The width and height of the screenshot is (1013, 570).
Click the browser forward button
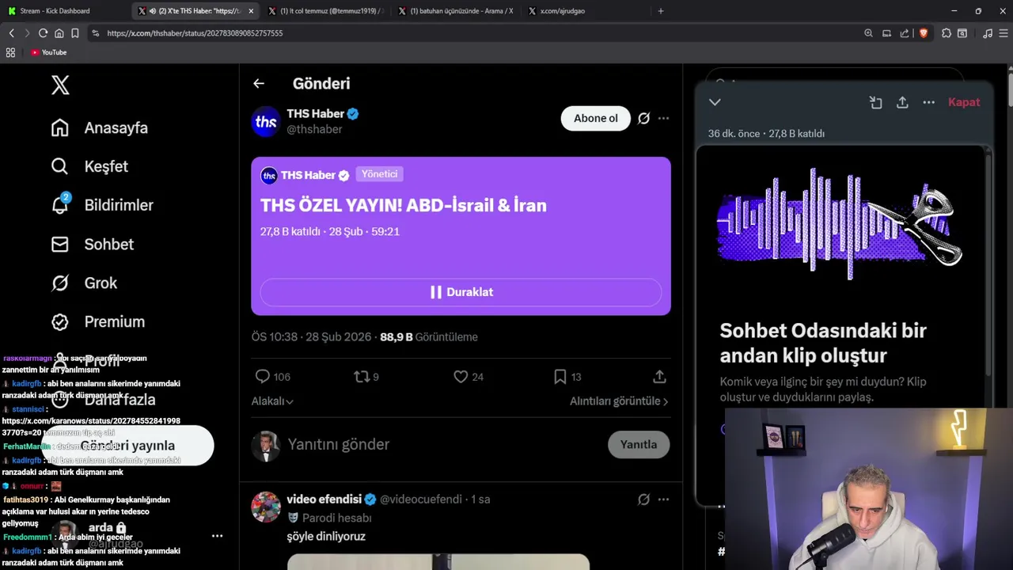(27, 33)
